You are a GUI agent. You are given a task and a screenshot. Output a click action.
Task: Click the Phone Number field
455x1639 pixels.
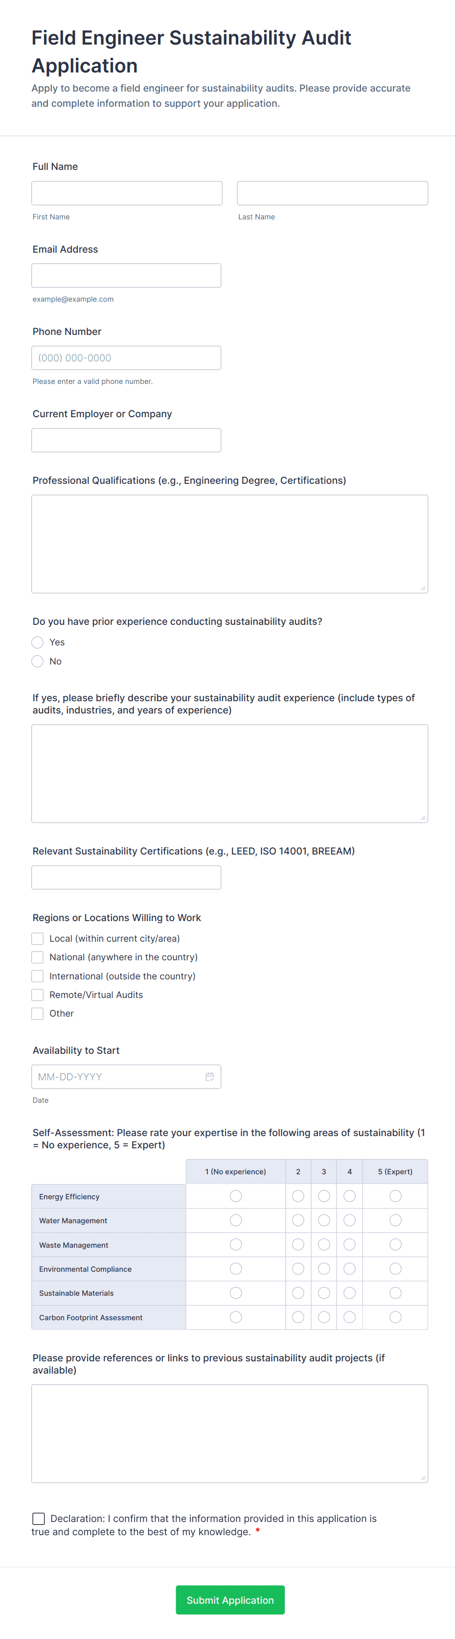click(126, 357)
